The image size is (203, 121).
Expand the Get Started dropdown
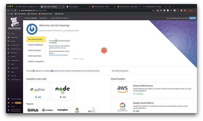pyautogui.click(x=44, y=18)
